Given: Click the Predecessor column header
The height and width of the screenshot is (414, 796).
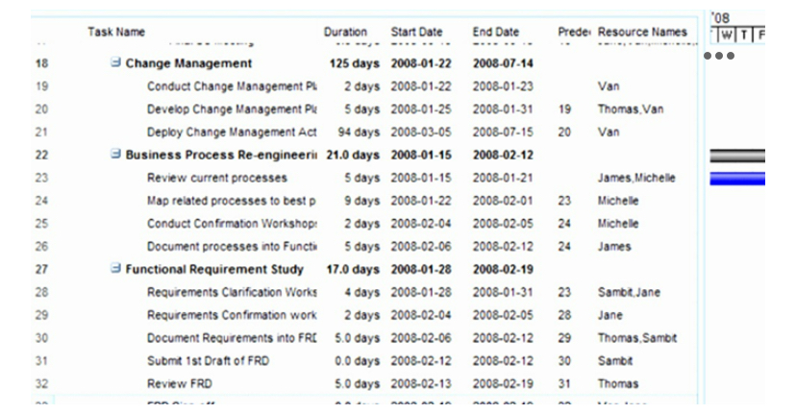Looking at the screenshot, I should pyautogui.click(x=574, y=32).
